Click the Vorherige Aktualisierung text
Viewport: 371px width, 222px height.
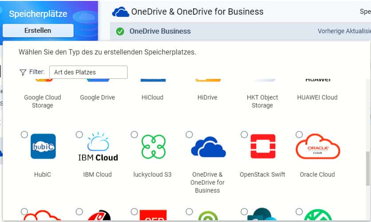coord(344,31)
